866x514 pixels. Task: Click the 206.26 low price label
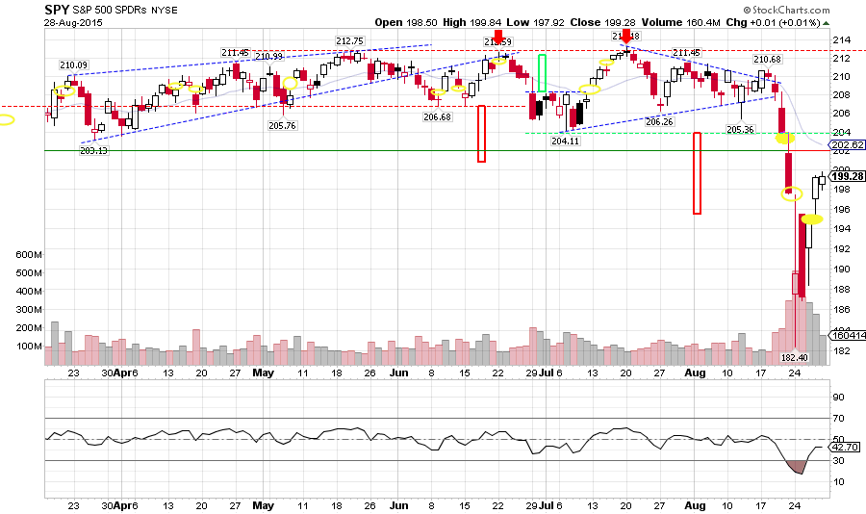coord(659,121)
